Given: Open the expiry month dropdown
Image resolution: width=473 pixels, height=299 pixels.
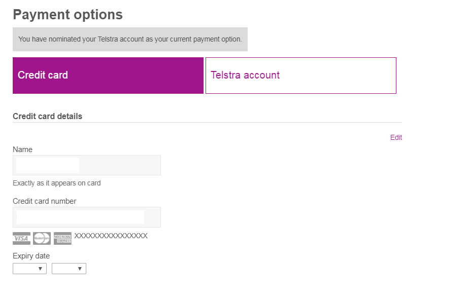Looking at the screenshot, I should [x=29, y=268].
